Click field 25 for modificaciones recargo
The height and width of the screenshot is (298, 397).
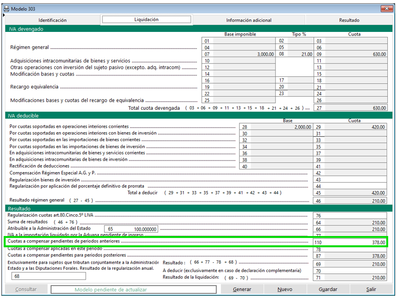[238, 100]
